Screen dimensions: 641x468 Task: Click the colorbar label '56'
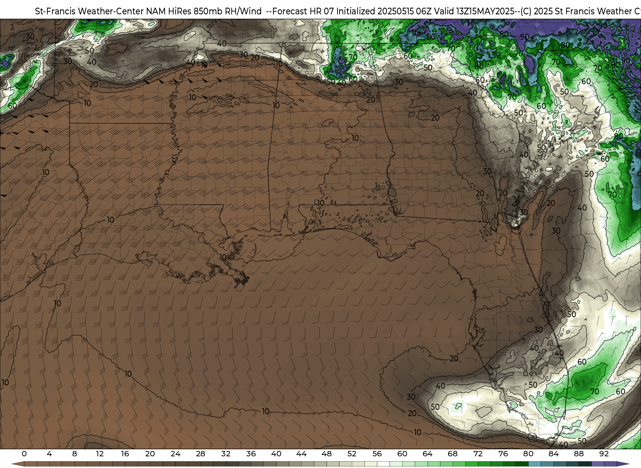(x=377, y=454)
